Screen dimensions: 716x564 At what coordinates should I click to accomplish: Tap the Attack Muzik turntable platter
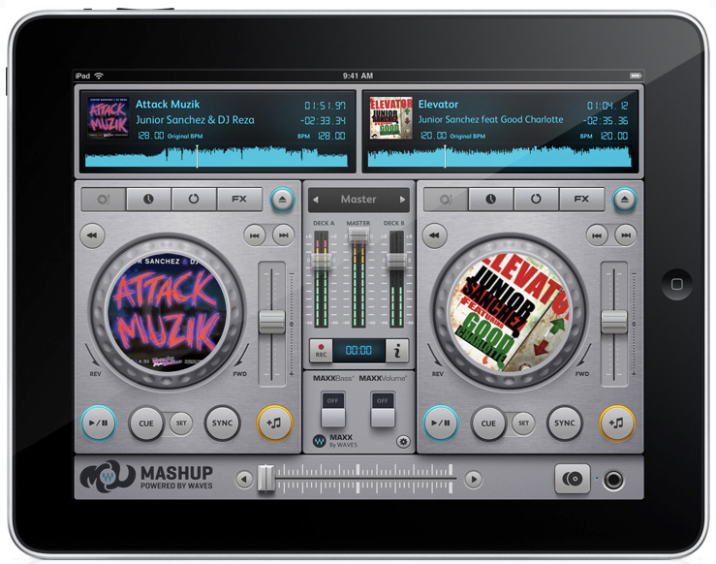(x=167, y=311)
